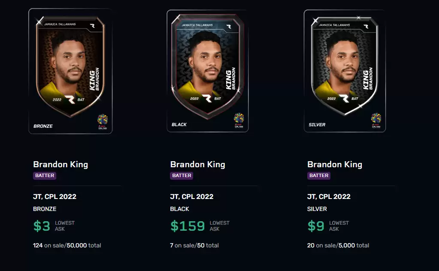This screenshot has width=439, height=271.
Task: Select the BATTER tag under Black listing
Action: pyautogui.click(x=182, y=176)
